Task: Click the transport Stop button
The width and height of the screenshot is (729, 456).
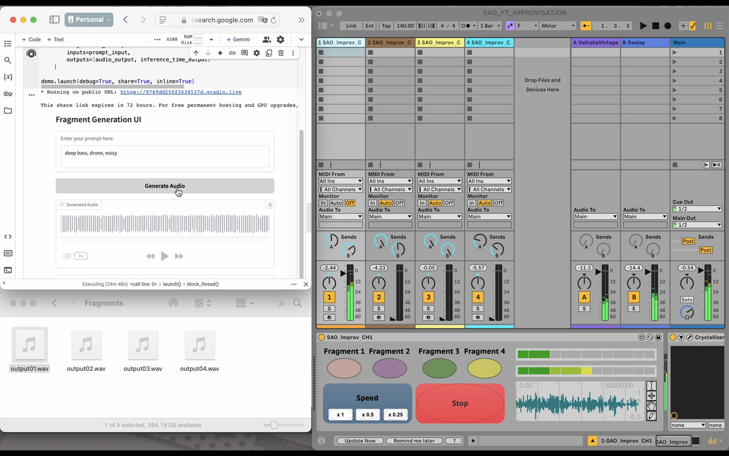Action: click(655, 26)
